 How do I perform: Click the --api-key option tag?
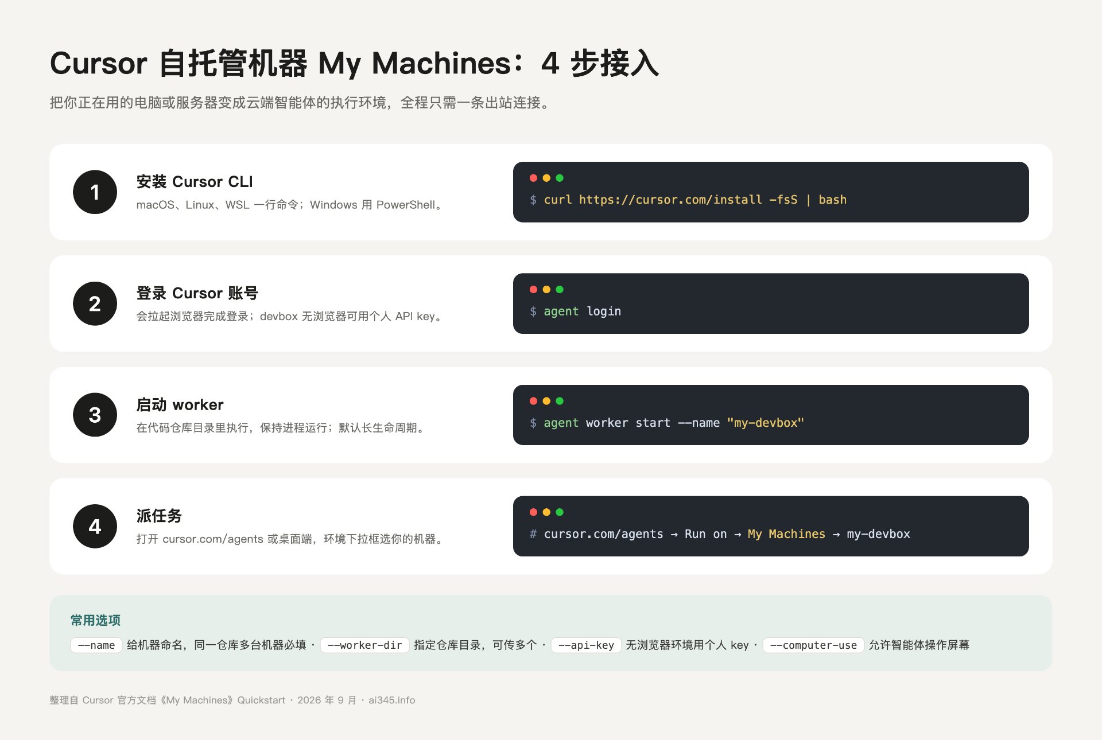(x=586, y=645)
